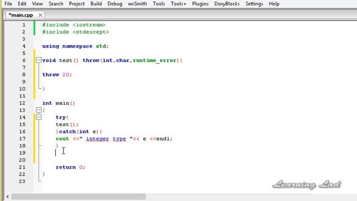
Task: Open the Settings menu
Action: click(254, 4)
